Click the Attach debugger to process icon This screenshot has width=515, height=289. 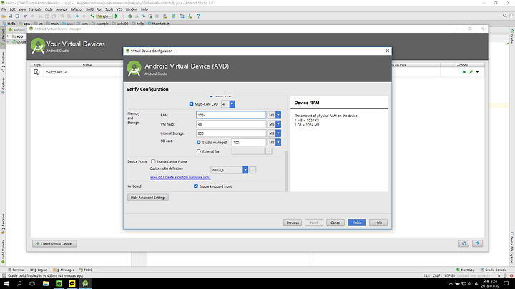click(150, 16)
